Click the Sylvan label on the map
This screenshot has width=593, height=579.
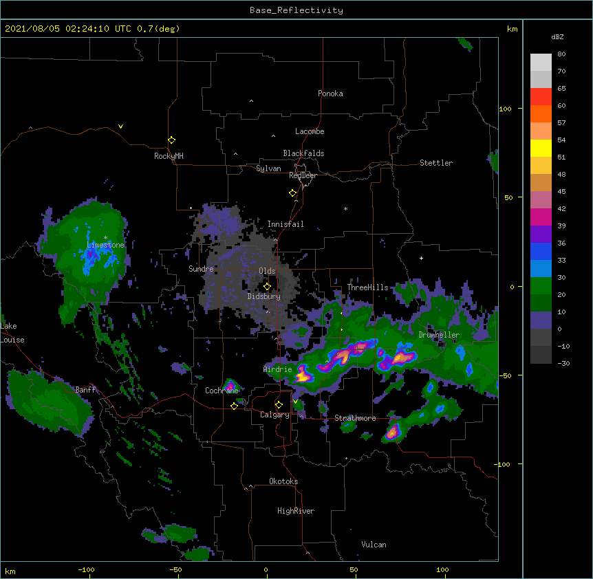[x=268, y=168]
